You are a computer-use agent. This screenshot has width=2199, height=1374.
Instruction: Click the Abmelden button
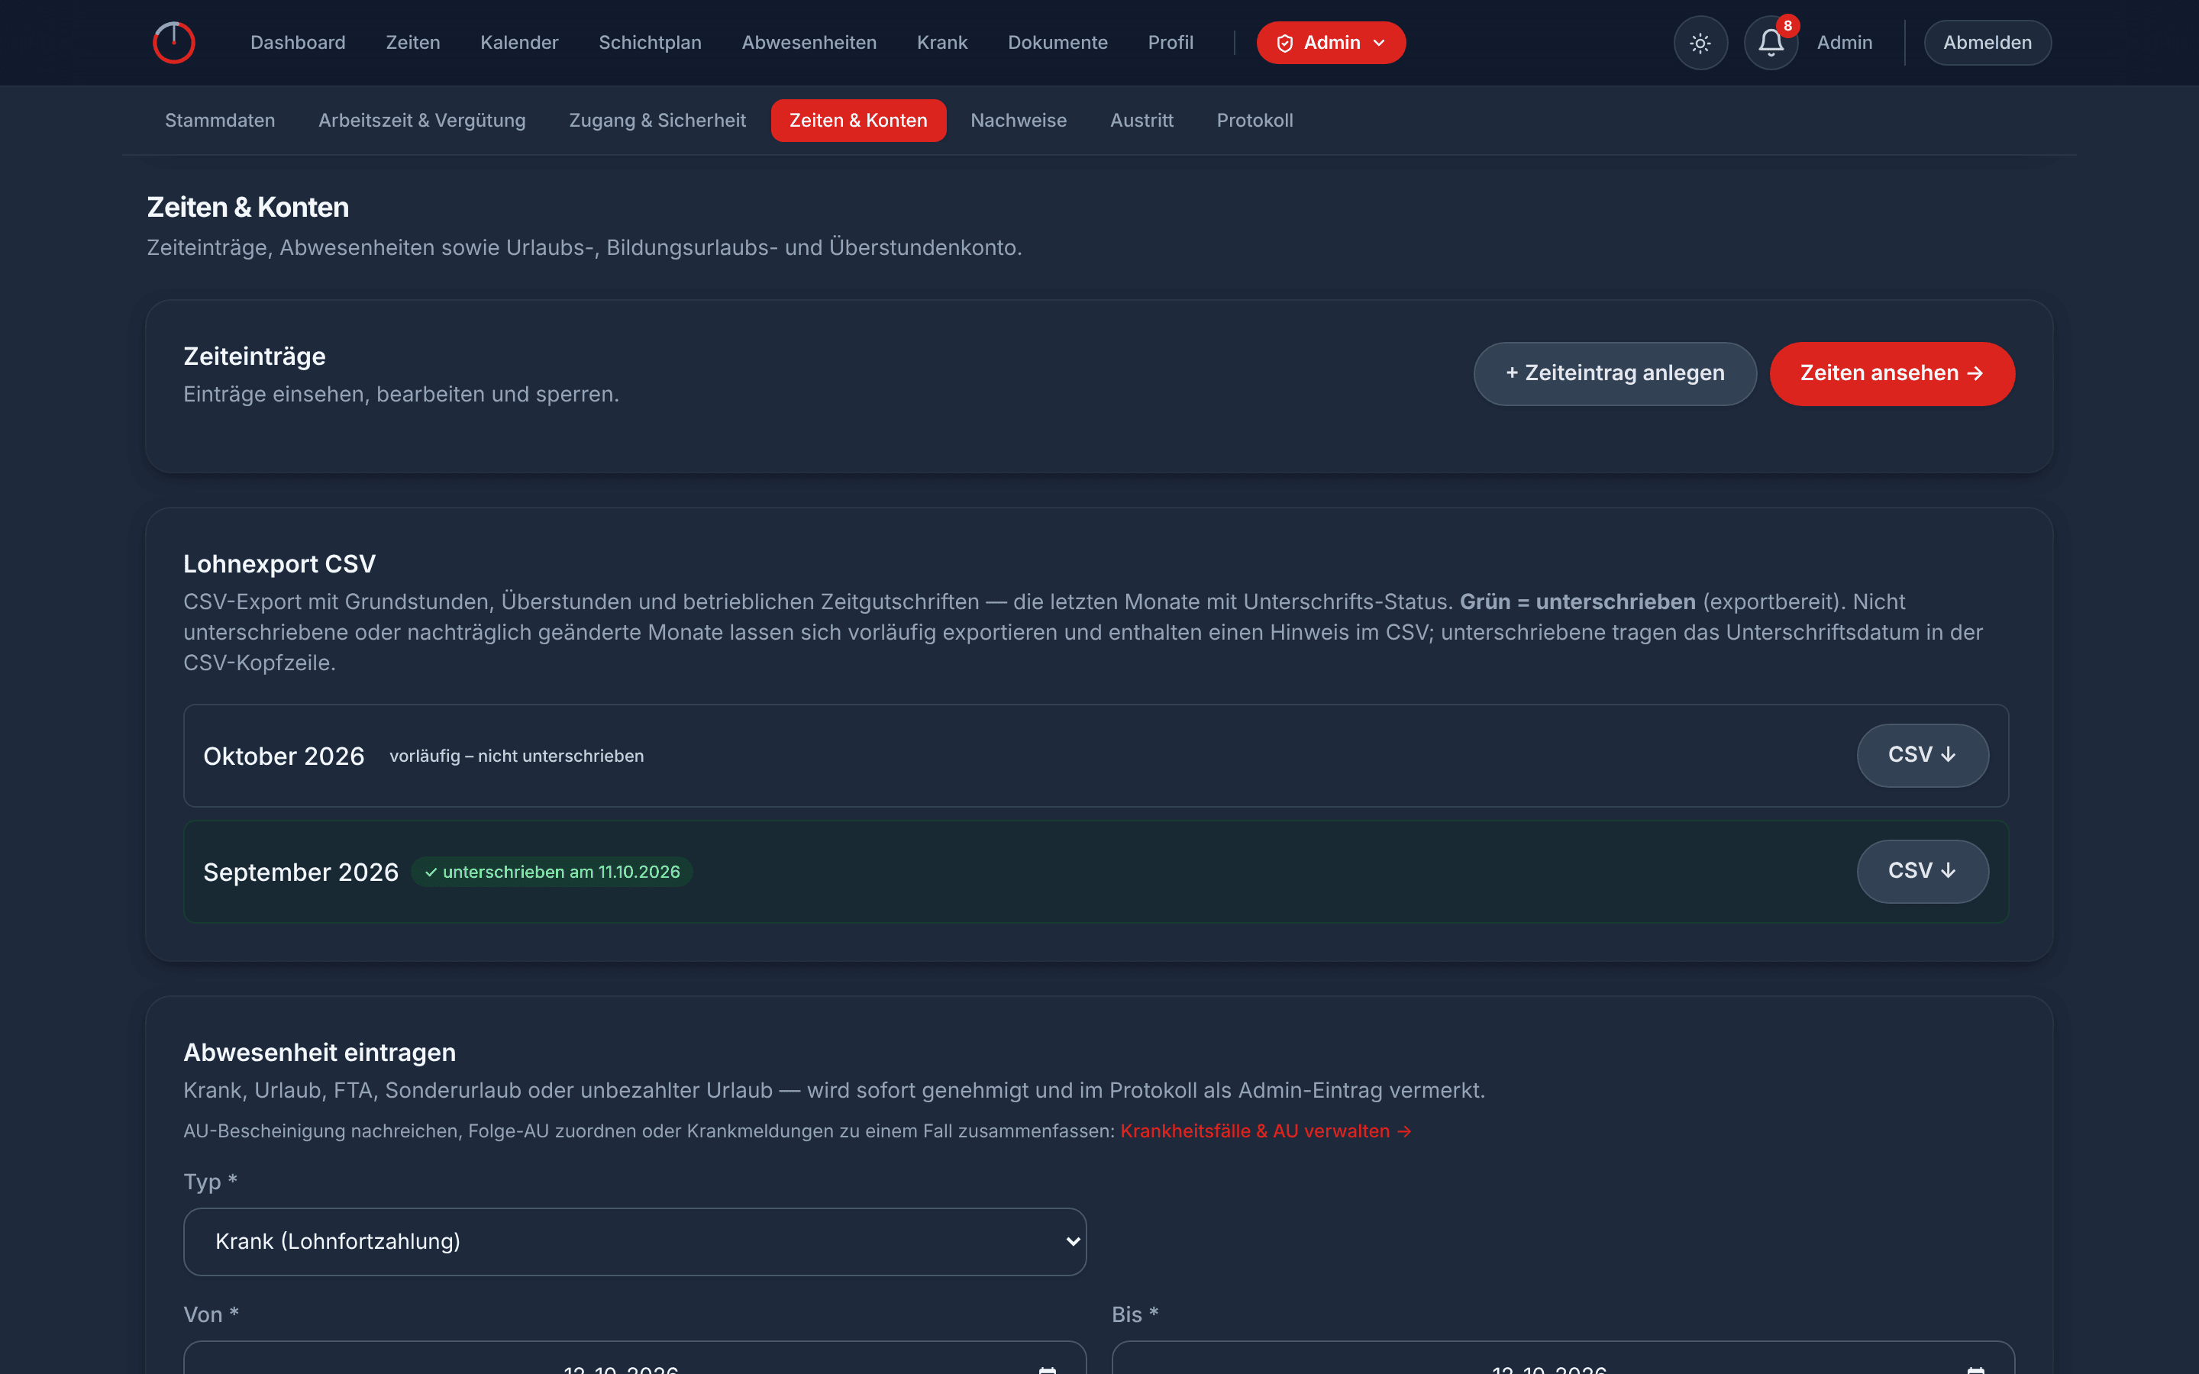click(x=1987, y=43)
